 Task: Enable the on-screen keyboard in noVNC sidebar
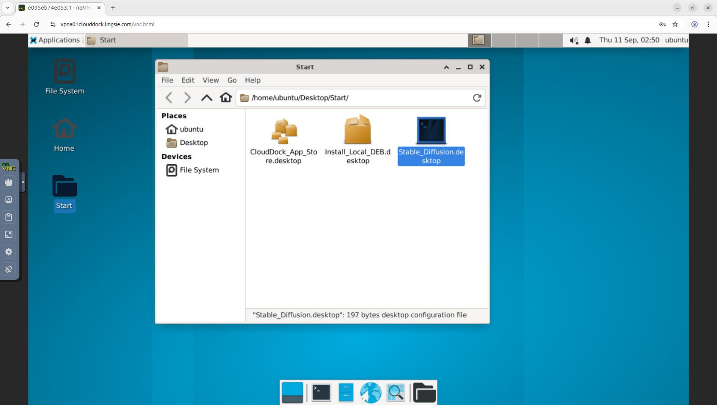8,199
